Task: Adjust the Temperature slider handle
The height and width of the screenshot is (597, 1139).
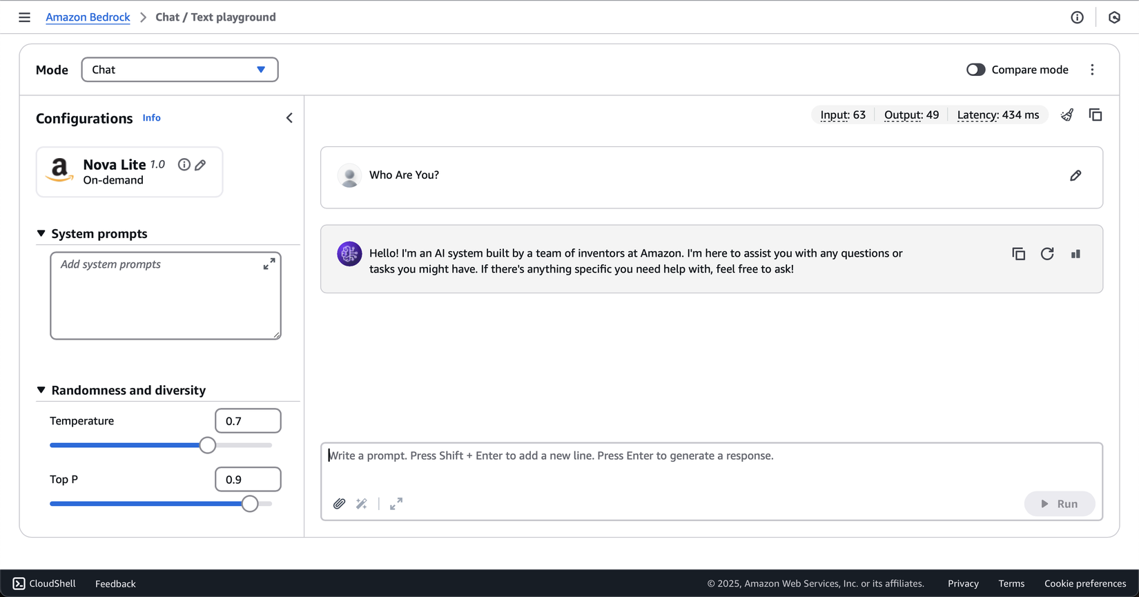Action: pyautogui.click(x=208, y=445)
